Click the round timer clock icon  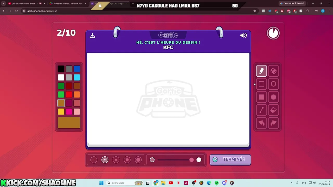click(273, 33)
